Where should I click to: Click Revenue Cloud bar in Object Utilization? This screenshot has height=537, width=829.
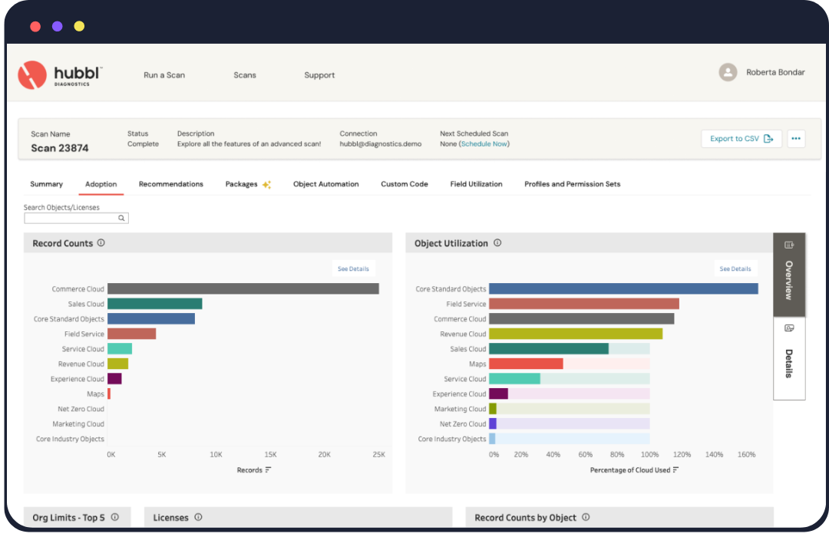click(x=576, y=334)
